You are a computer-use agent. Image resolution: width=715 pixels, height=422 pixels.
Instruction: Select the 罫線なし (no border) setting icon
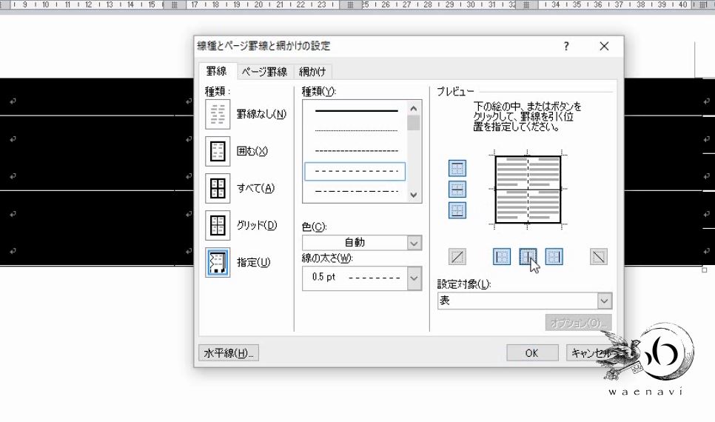(x=218, y=114)
